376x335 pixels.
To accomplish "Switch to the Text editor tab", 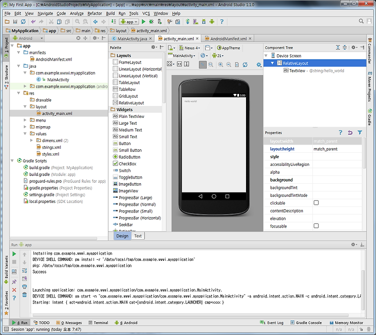I will coord(138,236).
